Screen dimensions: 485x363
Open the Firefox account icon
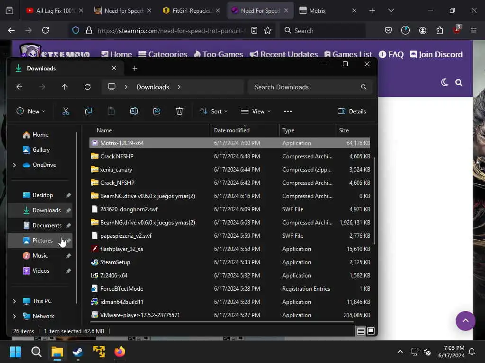click(422, 30)
